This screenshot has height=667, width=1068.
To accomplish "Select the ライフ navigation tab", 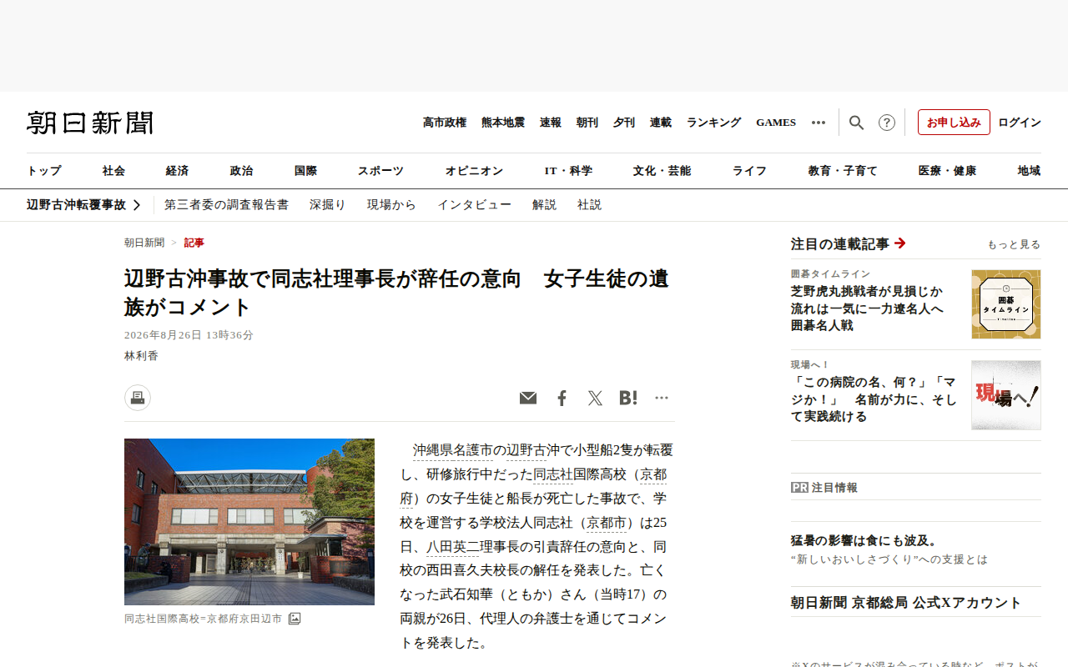I will coord(749,171).
